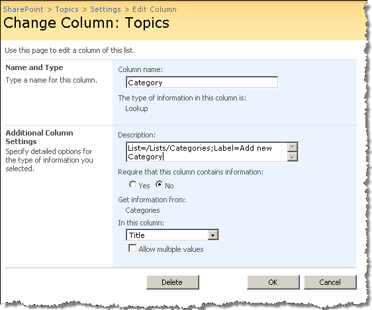Navigate to the Settings breadcrumb link

click(105, 9)
